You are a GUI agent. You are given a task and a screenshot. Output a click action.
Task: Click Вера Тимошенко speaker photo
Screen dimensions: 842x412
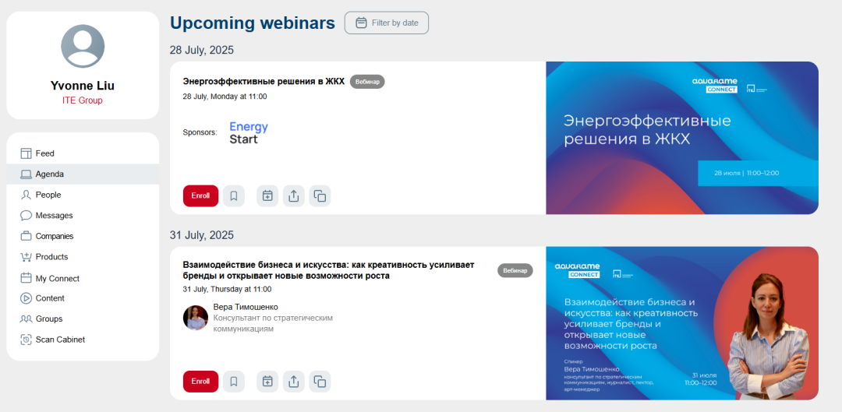(195, 318)
